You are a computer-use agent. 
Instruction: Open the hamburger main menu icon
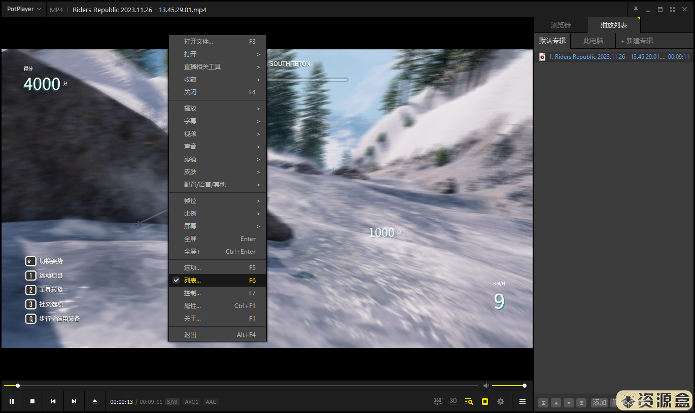pos(523,401)
